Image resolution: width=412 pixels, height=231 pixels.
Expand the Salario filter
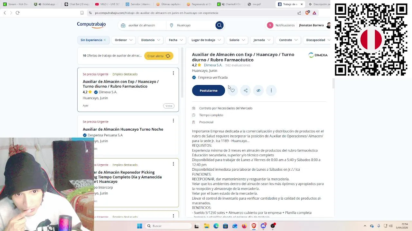click(x=237, y=40)
